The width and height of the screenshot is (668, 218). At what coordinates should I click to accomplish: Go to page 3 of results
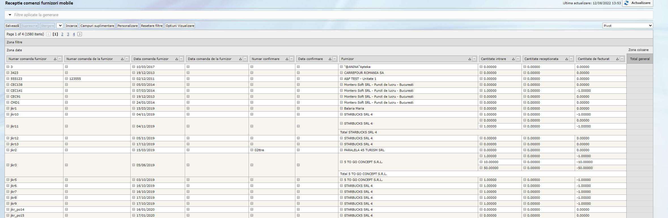point(68,34)
